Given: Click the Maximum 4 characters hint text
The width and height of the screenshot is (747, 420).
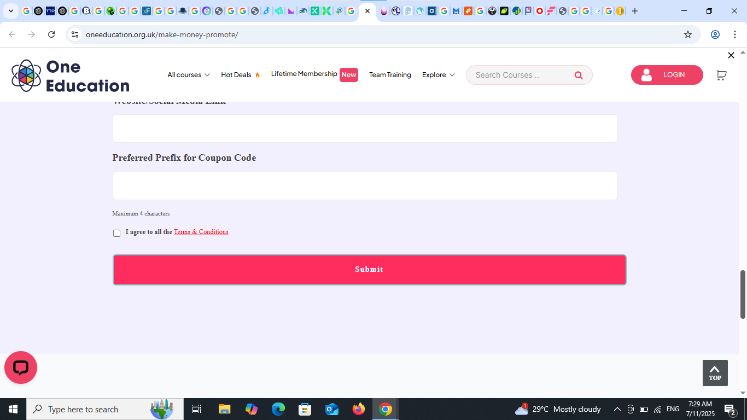Looking at the screenshot, I should point(141,213).
